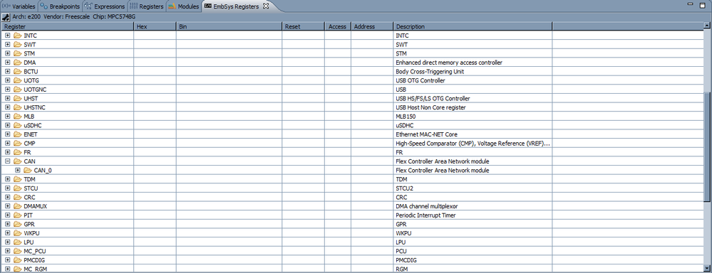Image resolution: width=712 pixels, height=273 pixels.
Task: Expand the uSDHC register group
Action: coord(7,125)
